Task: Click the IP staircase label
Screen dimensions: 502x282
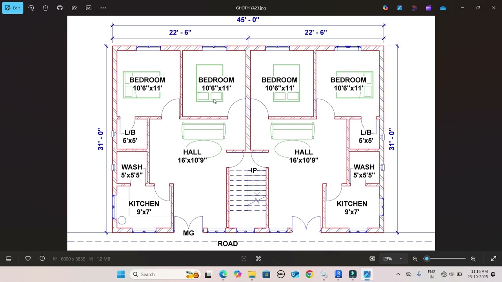Action: pos(254,170)
